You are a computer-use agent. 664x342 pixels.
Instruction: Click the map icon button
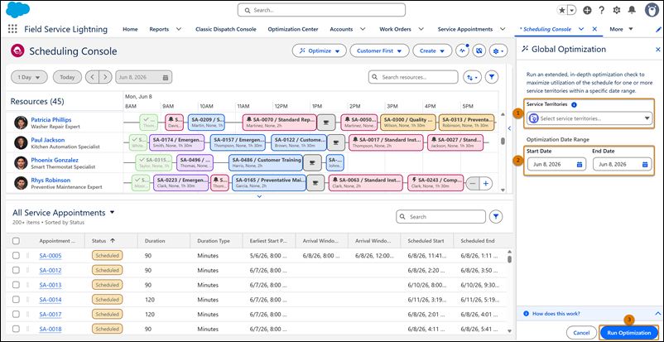point(479,51)
